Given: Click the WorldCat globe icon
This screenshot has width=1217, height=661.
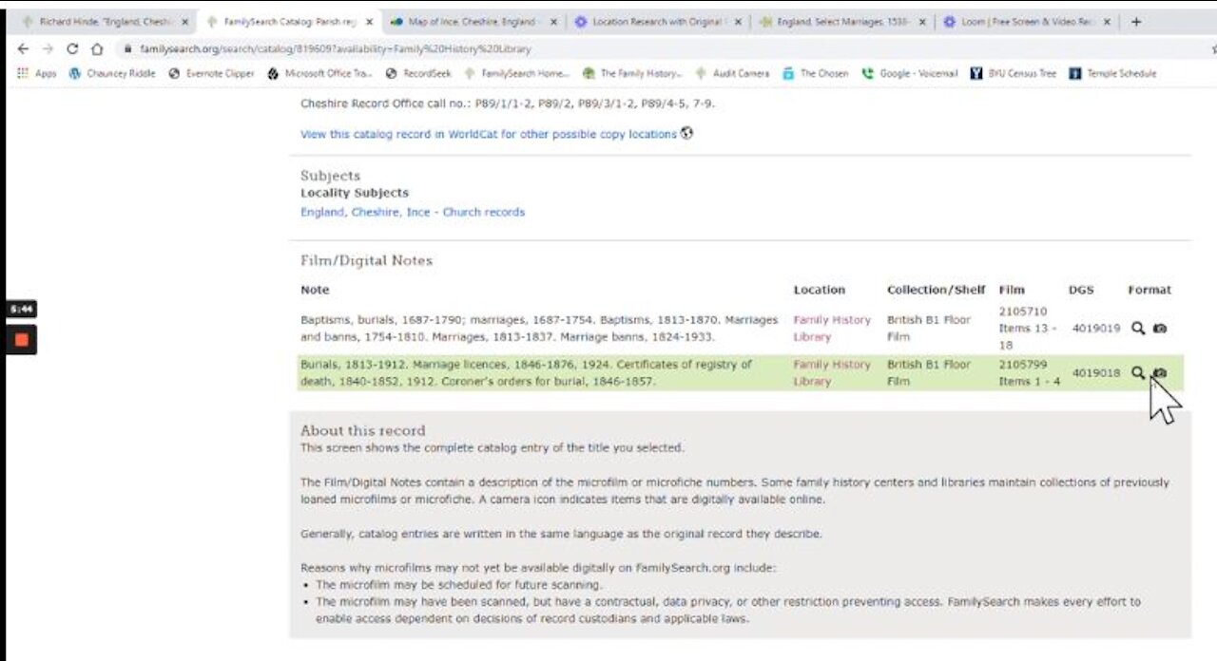Looking at the screenshot, I should pyautogui.click(x=686, y=134).
